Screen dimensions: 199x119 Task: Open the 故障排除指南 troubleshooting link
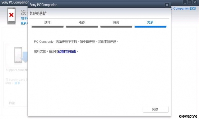(67, 51)
